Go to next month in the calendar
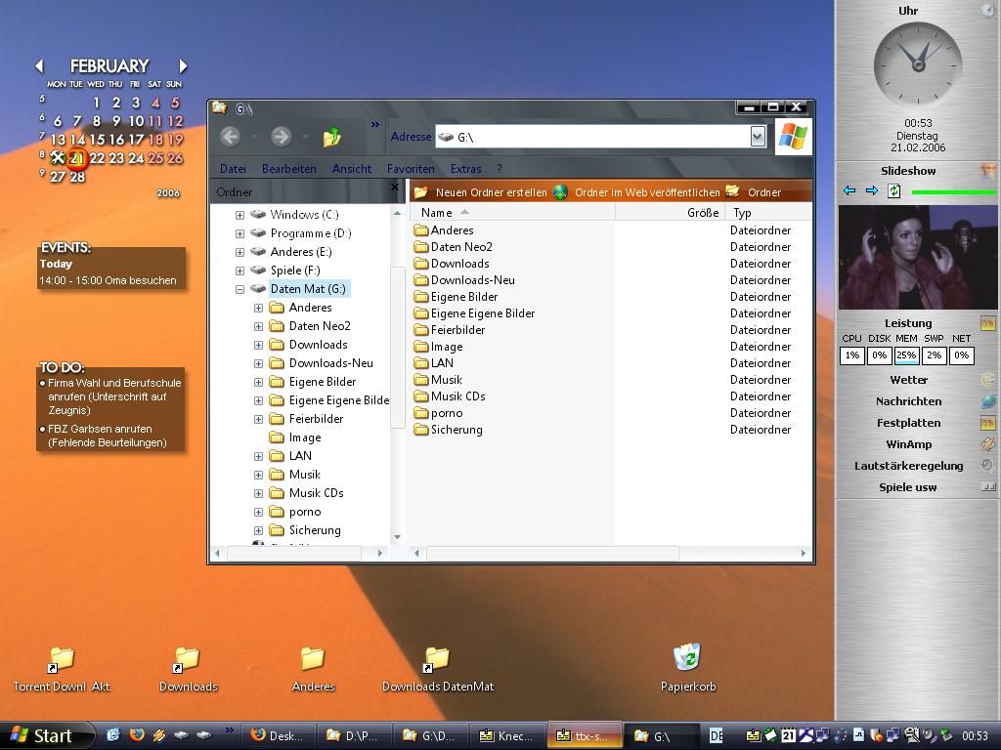Image resolution: width=1001 pixels, height=750 pixels. click(183, 66)
